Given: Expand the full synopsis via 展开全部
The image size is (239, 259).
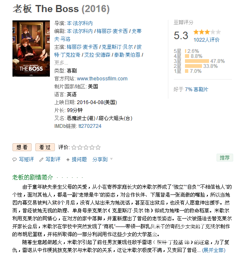Looking at the screenshot, I should 214,250.
